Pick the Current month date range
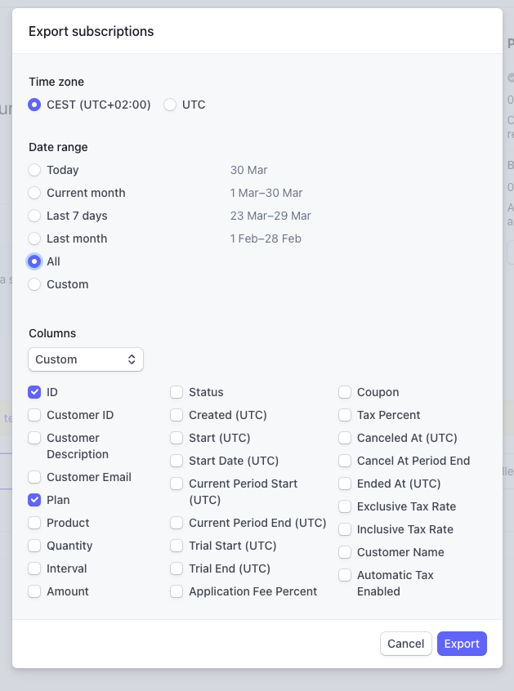 point(34,193)
